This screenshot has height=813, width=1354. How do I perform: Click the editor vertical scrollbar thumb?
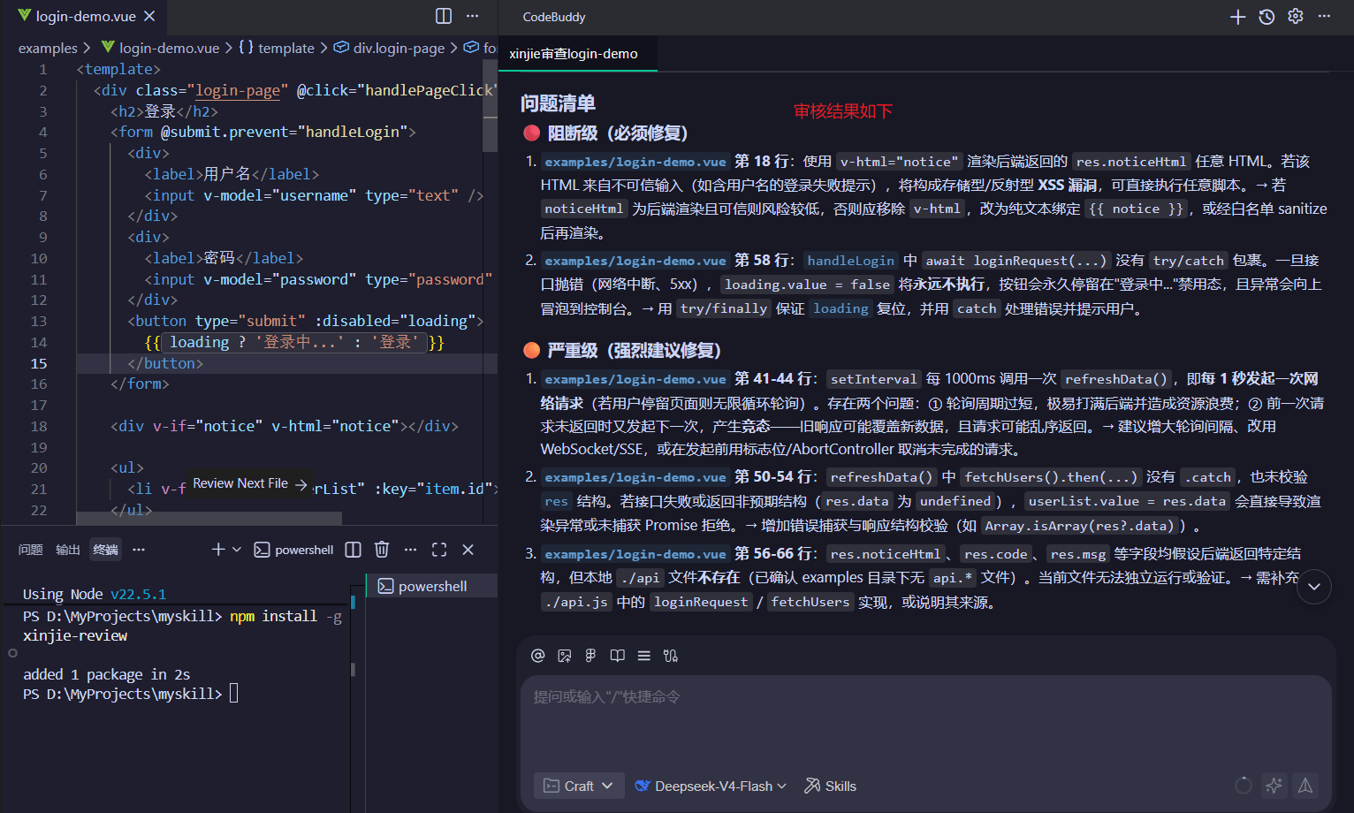coord(491,105)
